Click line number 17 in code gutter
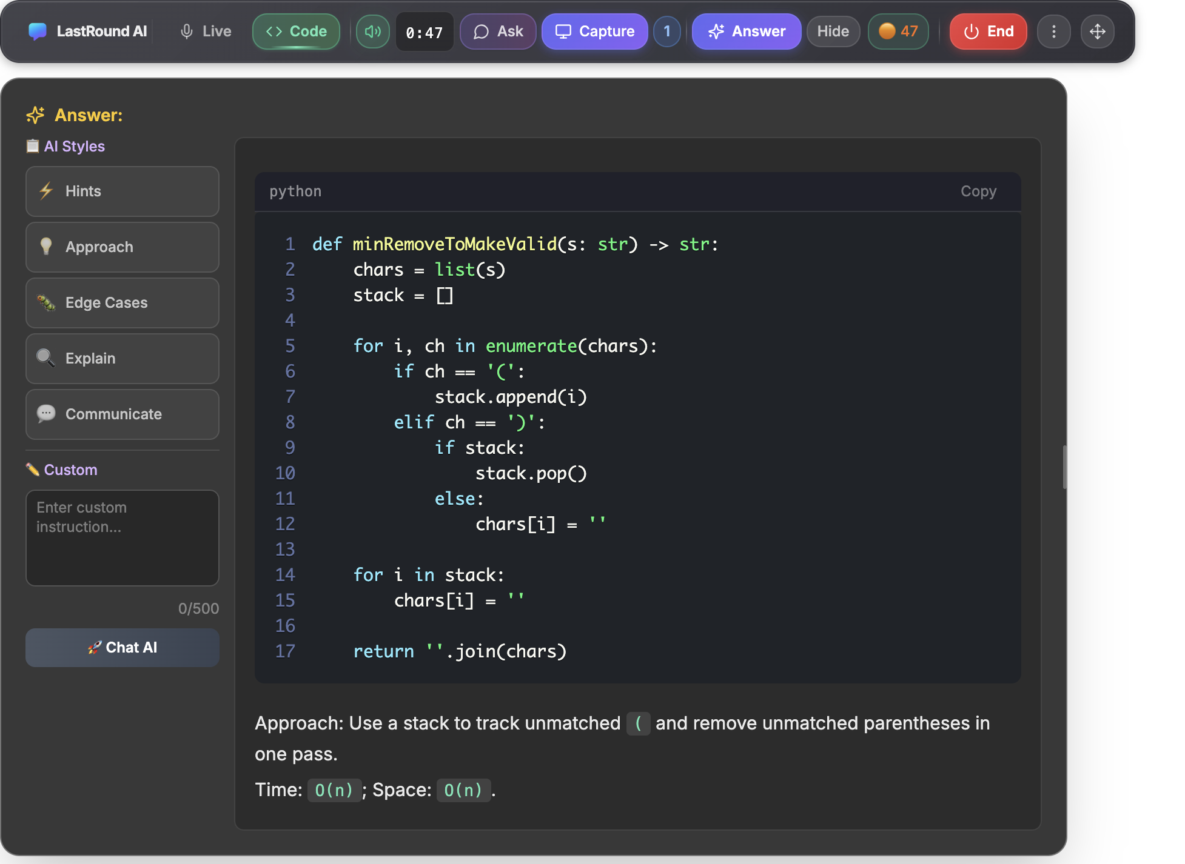 tap(285, 651)
